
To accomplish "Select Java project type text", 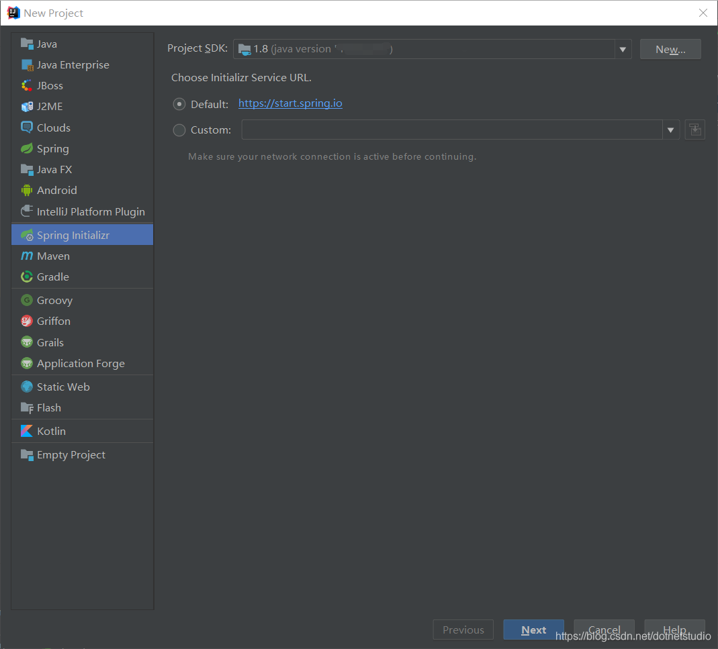I will pos(47,44).
